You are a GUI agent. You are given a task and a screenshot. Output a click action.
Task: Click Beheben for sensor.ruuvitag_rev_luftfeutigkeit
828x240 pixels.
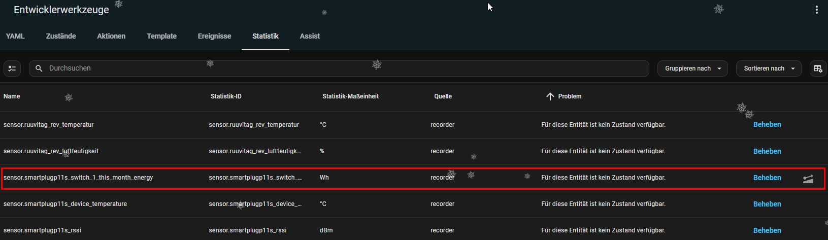767,151
